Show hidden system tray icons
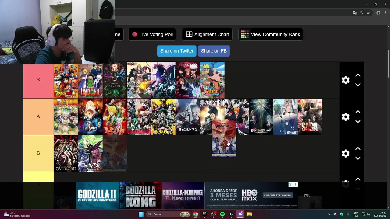The height and width of the screenshot is (219, 390). pos(328,214)
